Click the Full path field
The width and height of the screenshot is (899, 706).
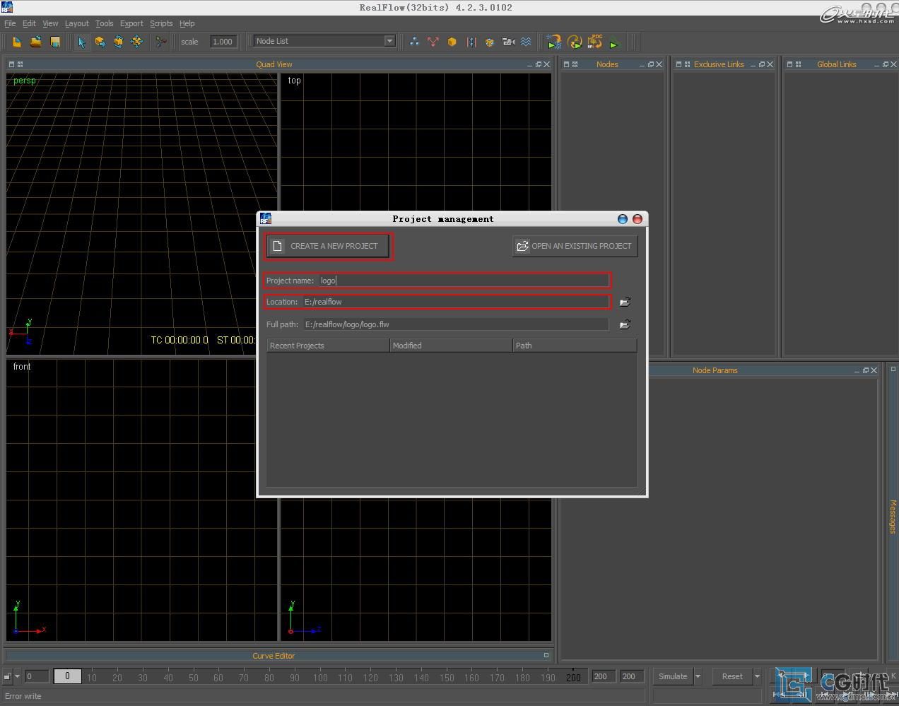455,324
